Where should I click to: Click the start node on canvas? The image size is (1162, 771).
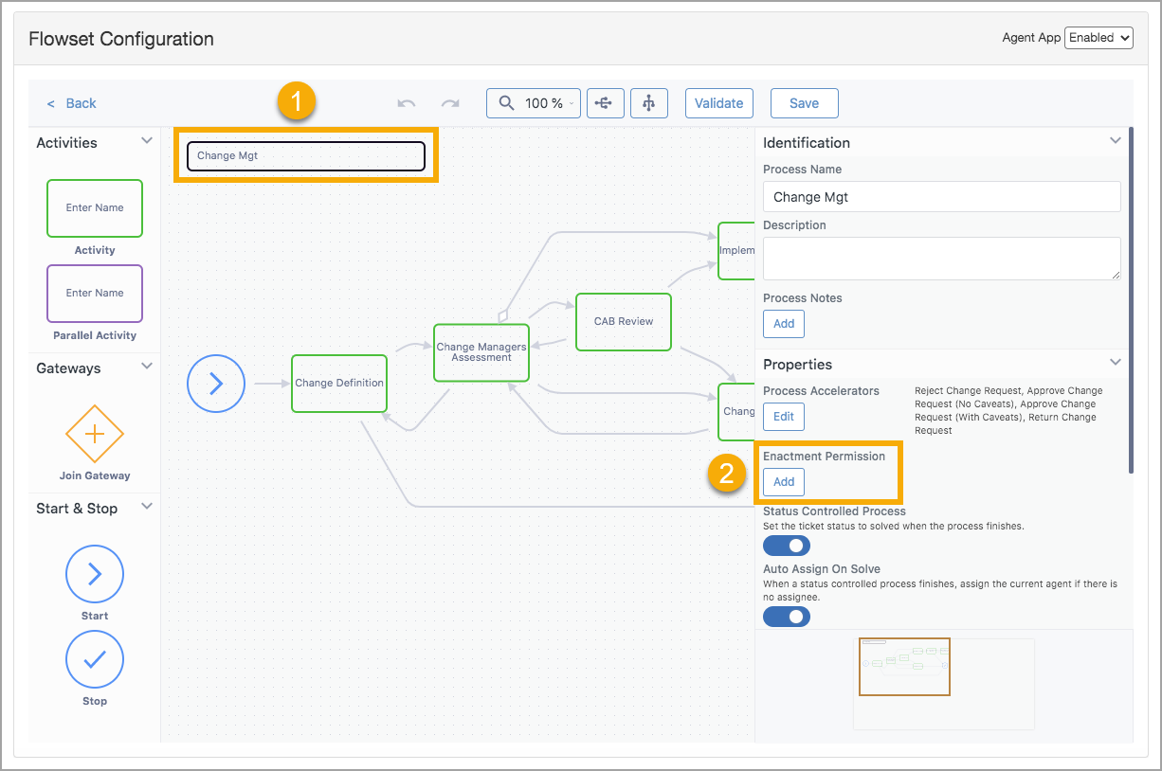[216, 384]
